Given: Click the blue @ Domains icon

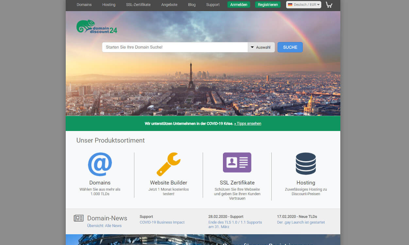Looking at the screenshot, I should coord(100,164).
